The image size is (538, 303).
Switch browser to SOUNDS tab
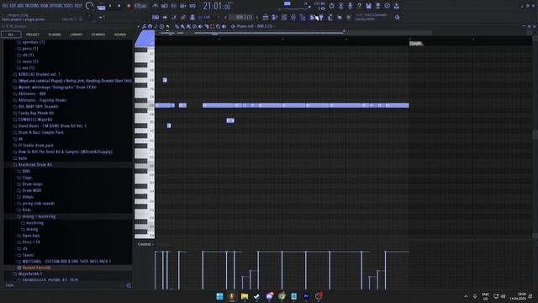coord(120,35)
